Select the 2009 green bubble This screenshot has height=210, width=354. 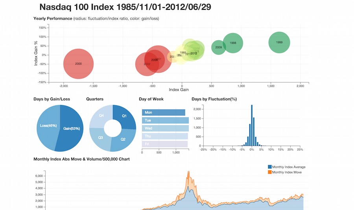coord(218,48)
